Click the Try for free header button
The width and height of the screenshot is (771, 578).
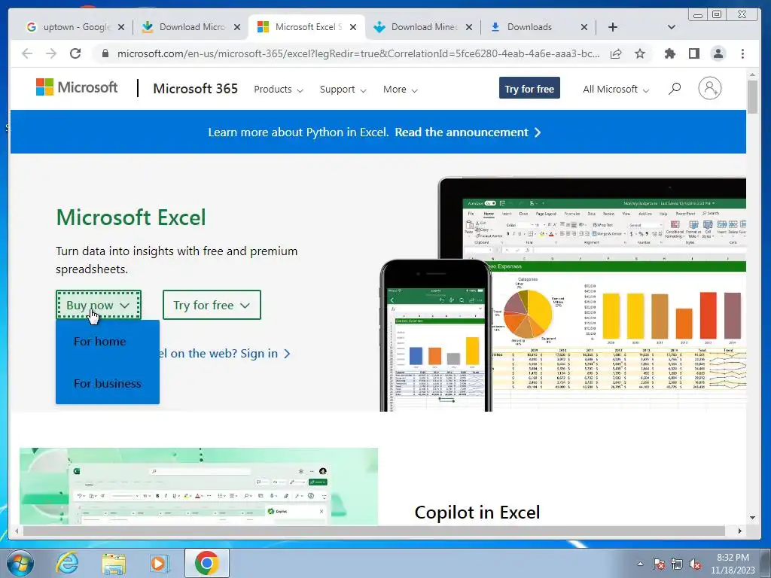(529, 89)
